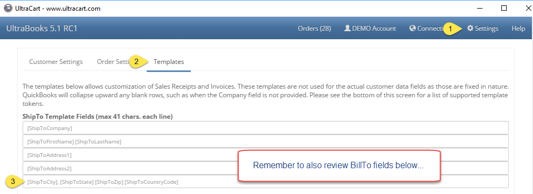This screenshot has height=194, width=533.
Task: Open the Orders (28) menu item
Action: (314, 28)
